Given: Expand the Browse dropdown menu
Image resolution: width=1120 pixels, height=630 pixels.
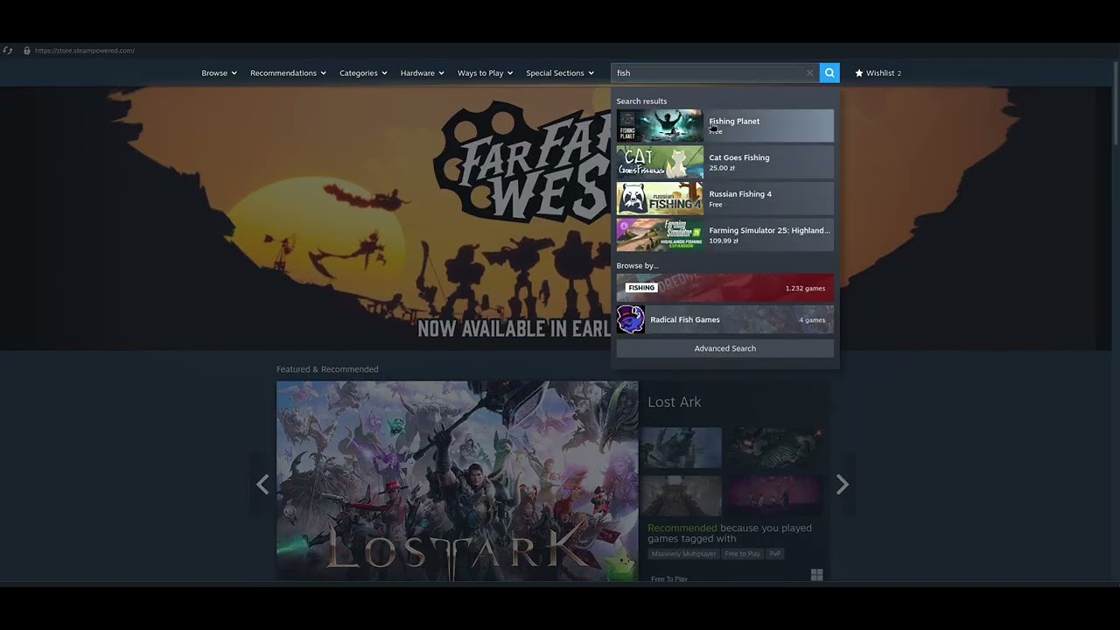Looking at the screenshot, I should (x=219, y=73).
